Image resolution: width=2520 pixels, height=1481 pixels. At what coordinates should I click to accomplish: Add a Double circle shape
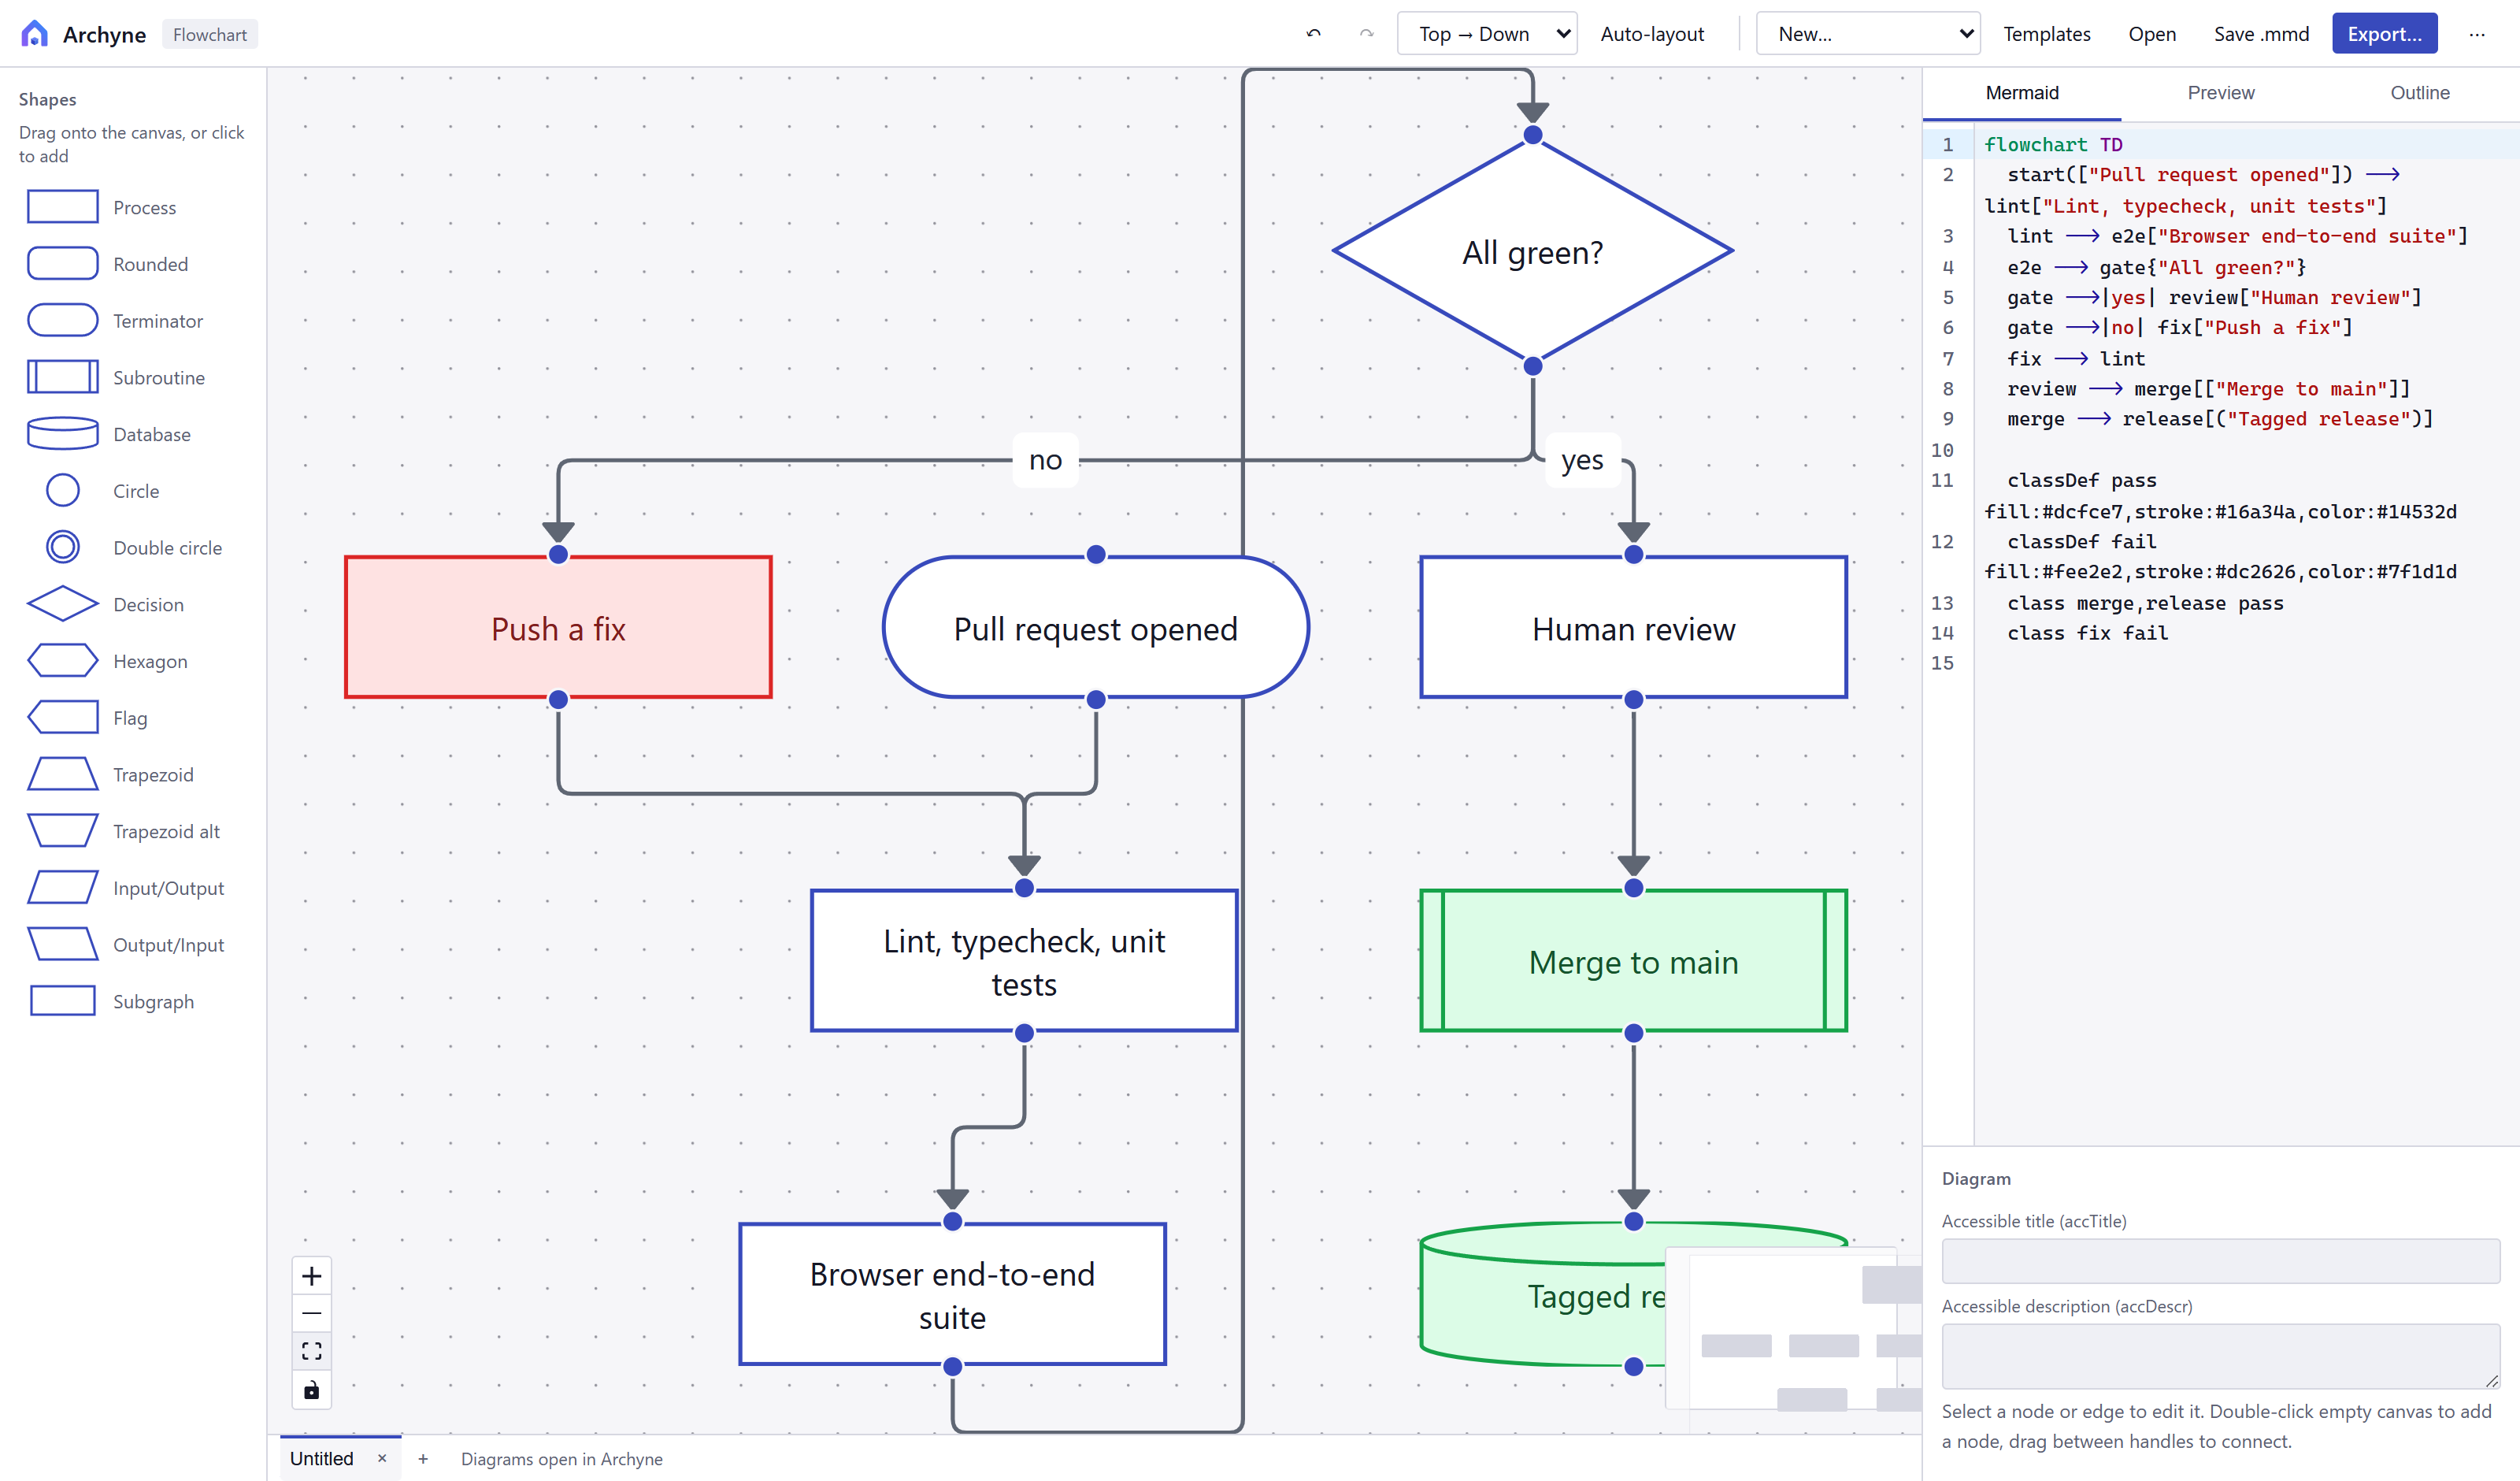tap(132, 547)
